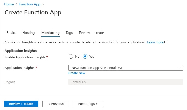Follow the Learn more link

tap(155, 42)
